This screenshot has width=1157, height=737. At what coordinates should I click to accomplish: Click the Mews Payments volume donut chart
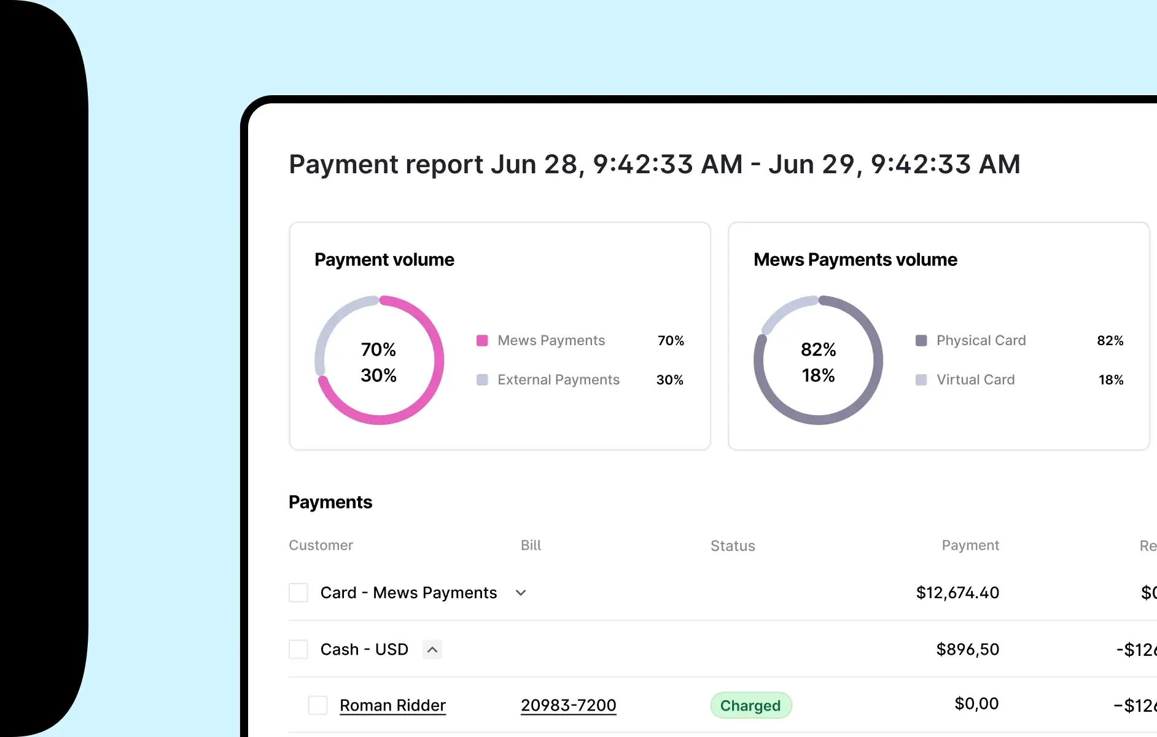[x=818, y=361]
